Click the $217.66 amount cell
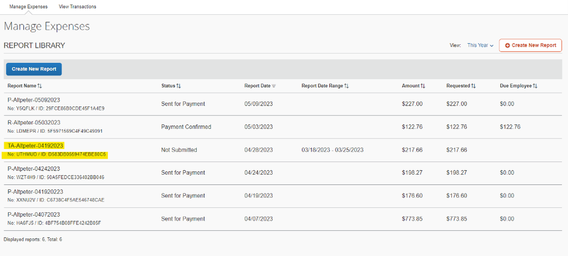568x256 pixels. [412, 150]
